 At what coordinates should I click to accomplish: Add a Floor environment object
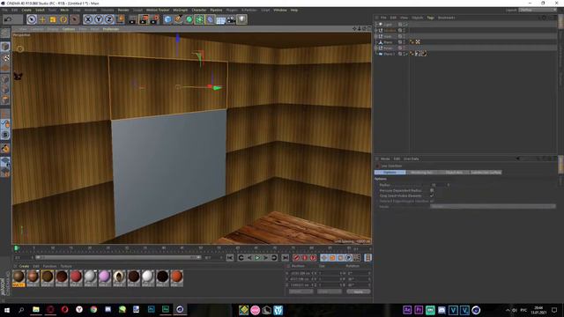point(220,19)
